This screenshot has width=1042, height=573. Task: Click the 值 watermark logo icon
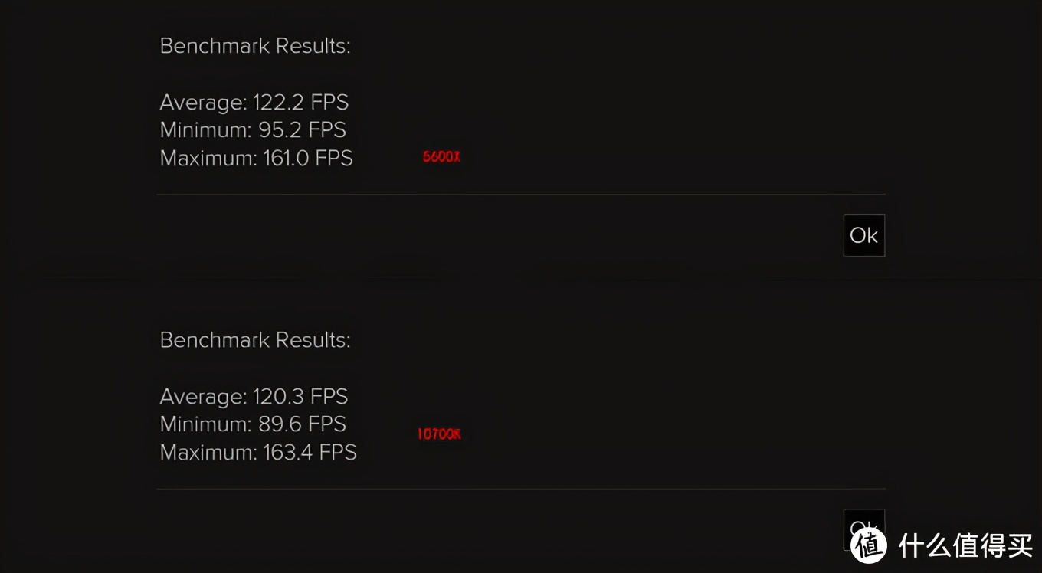(868, 545)
